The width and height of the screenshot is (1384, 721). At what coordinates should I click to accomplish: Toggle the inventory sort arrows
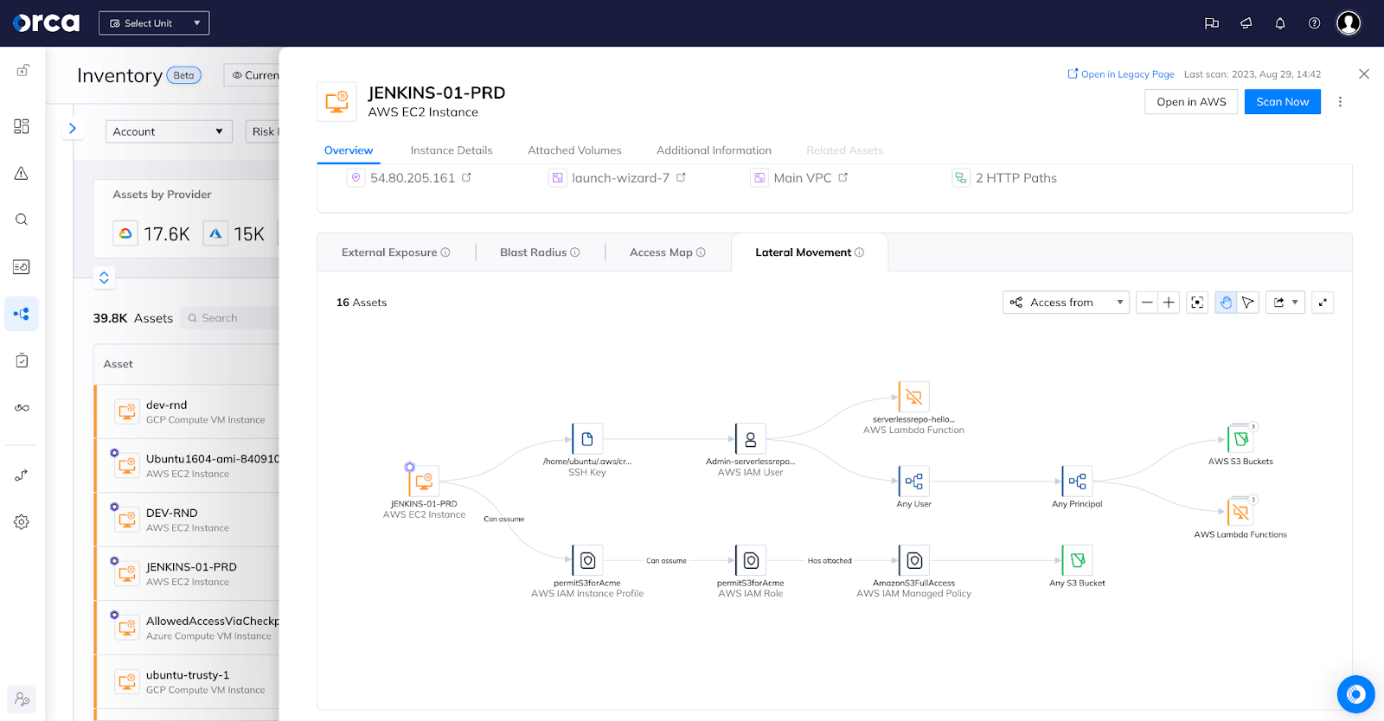(x=104, y=278)
